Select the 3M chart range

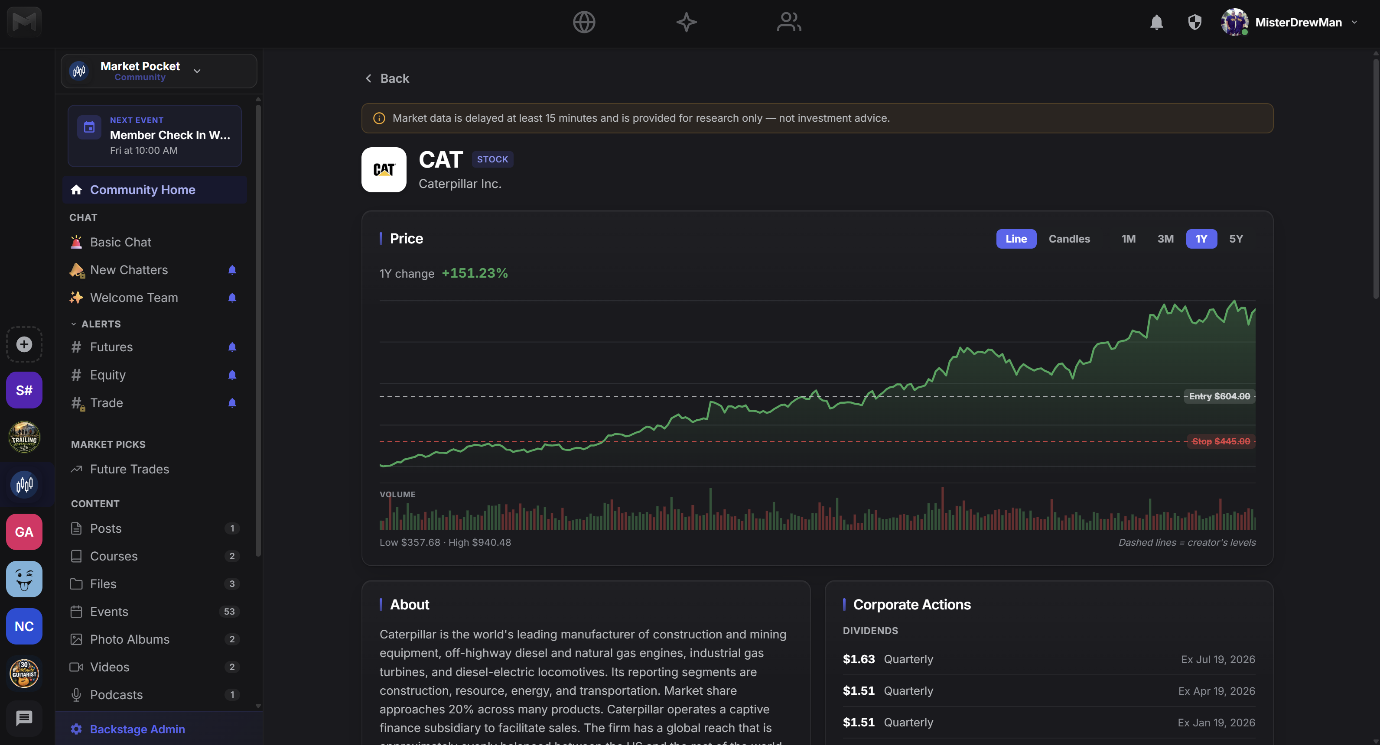(x=1165, y=239)
